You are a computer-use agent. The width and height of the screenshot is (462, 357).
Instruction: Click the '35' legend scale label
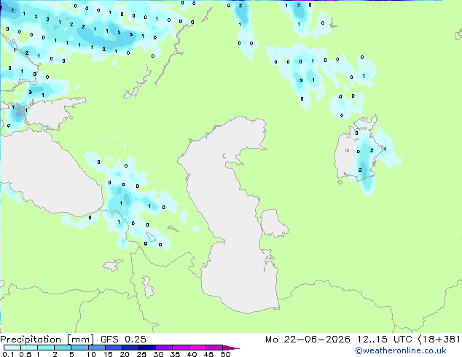(175, 354)
